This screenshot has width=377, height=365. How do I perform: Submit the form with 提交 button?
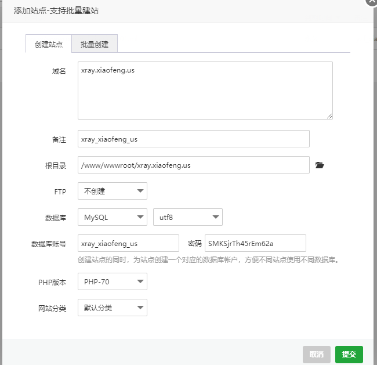tap(349, 354)
